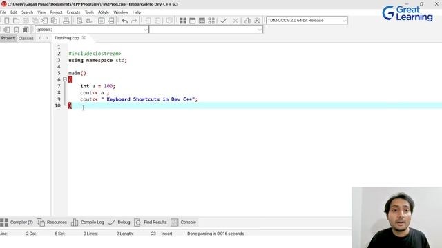Screen dimensions: 442x248
Task: Open the View menu
Action: tap(41, 12)
